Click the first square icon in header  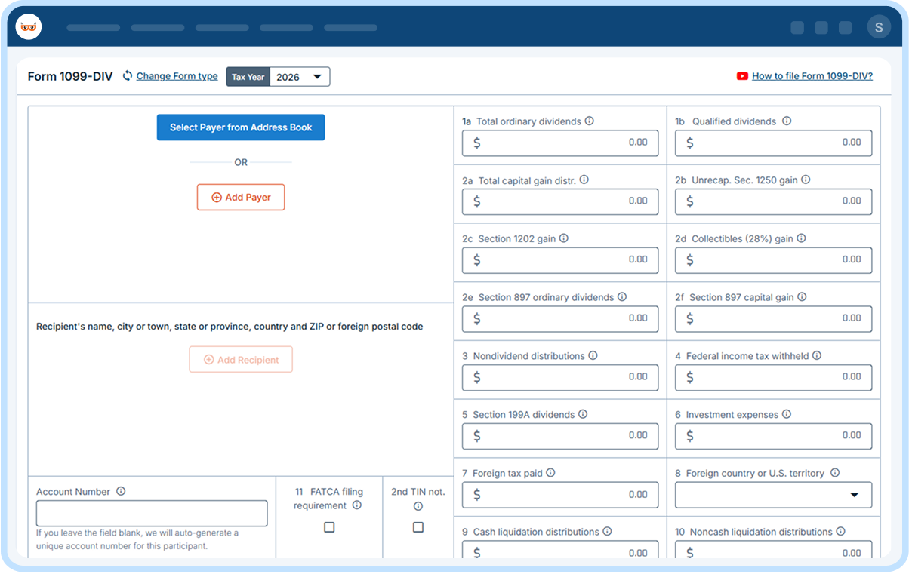pyautogui.click(x=797, y=28)
